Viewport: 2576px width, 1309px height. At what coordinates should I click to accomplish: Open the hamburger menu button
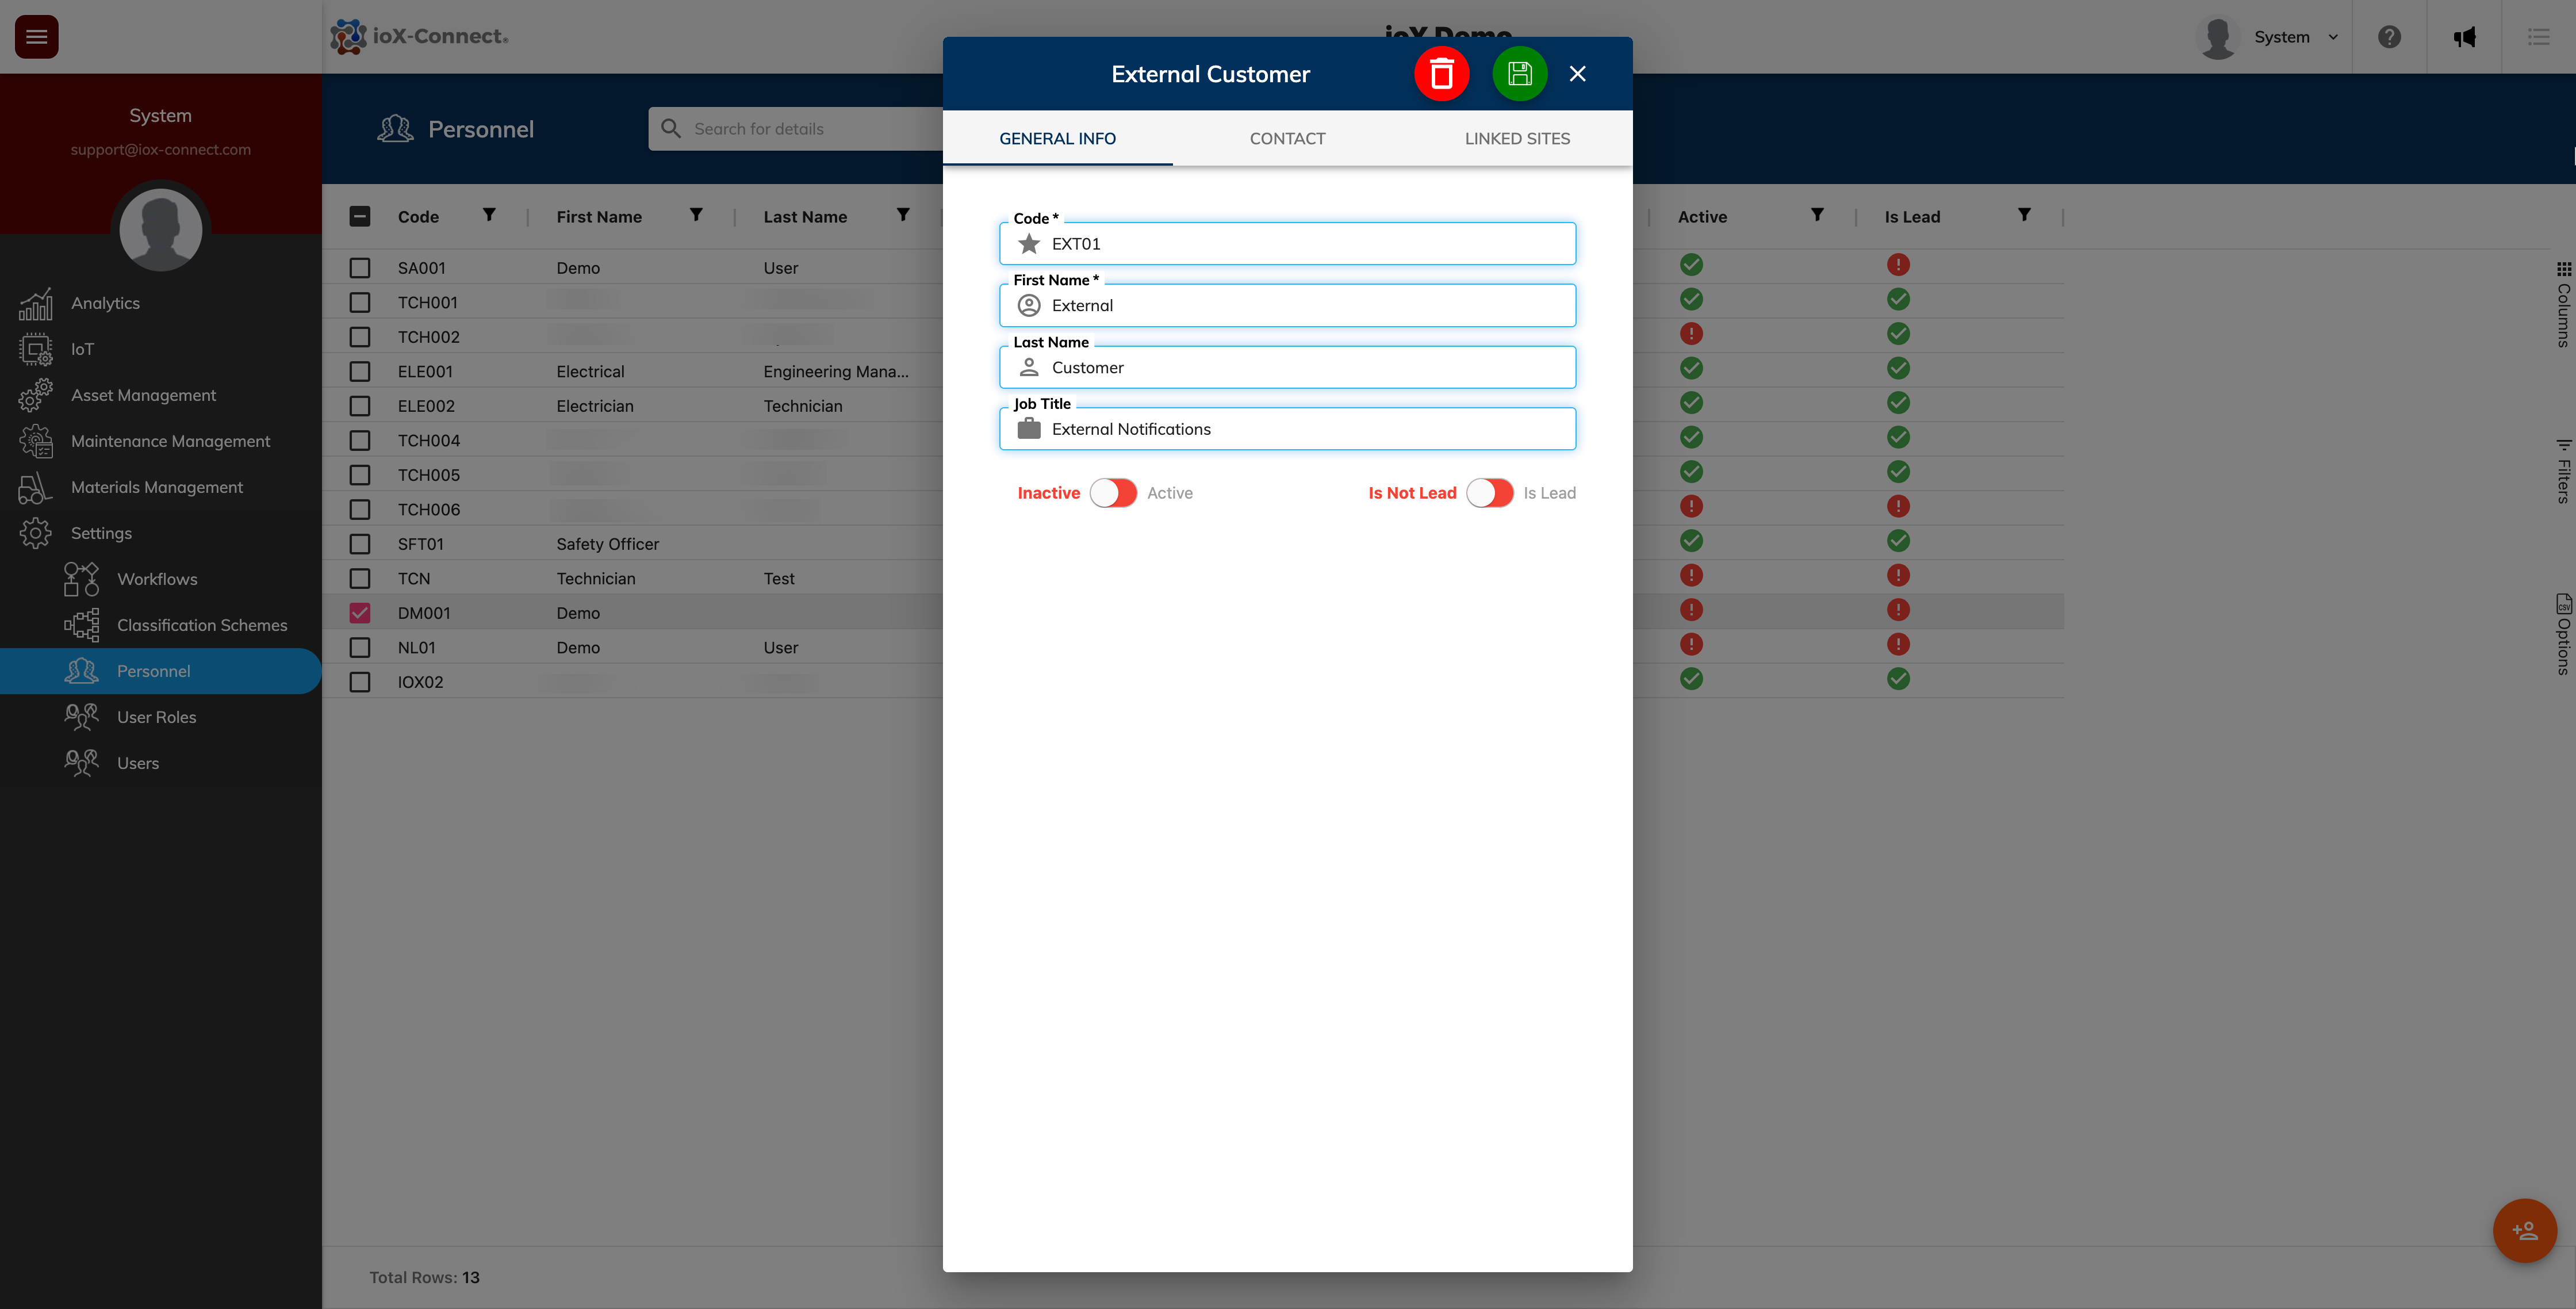tap(37, 37)
